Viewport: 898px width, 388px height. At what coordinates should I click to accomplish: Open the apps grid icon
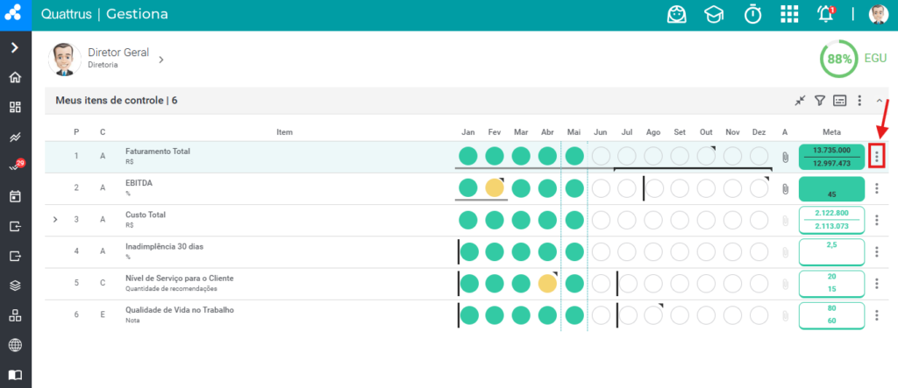tap(789, 14)
